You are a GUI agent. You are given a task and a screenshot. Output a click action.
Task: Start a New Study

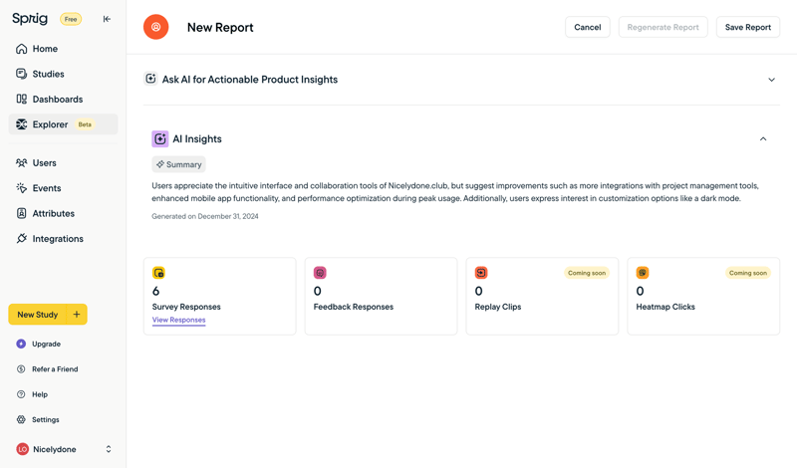[x=38, y=315]
